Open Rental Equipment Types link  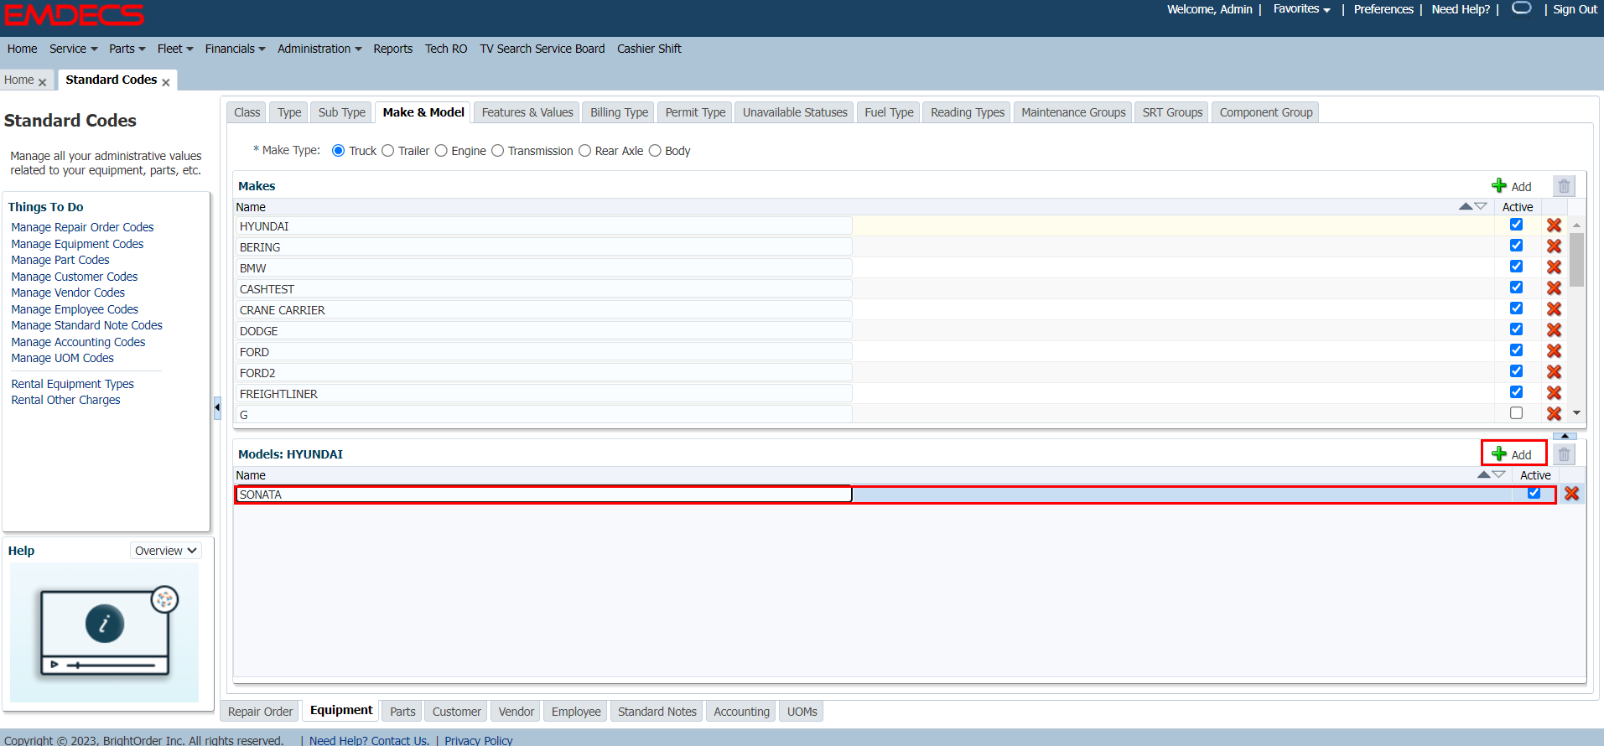pos(72,384)
